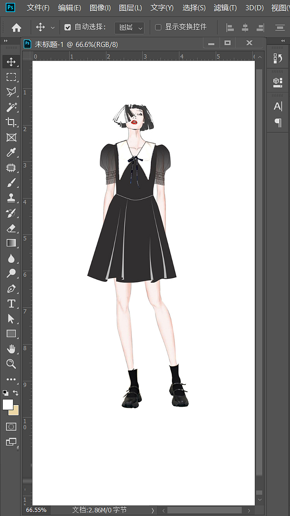Click the vertical scrollbar down arrow

(x=259, y=500)
